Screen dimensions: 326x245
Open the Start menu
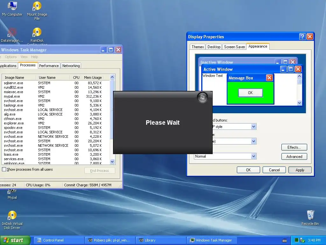click(x=15, y=240)
